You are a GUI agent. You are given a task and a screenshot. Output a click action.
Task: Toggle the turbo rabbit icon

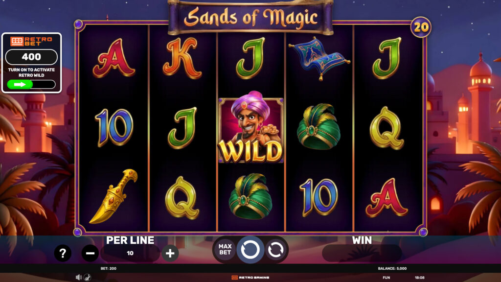[x=87, y=277]
